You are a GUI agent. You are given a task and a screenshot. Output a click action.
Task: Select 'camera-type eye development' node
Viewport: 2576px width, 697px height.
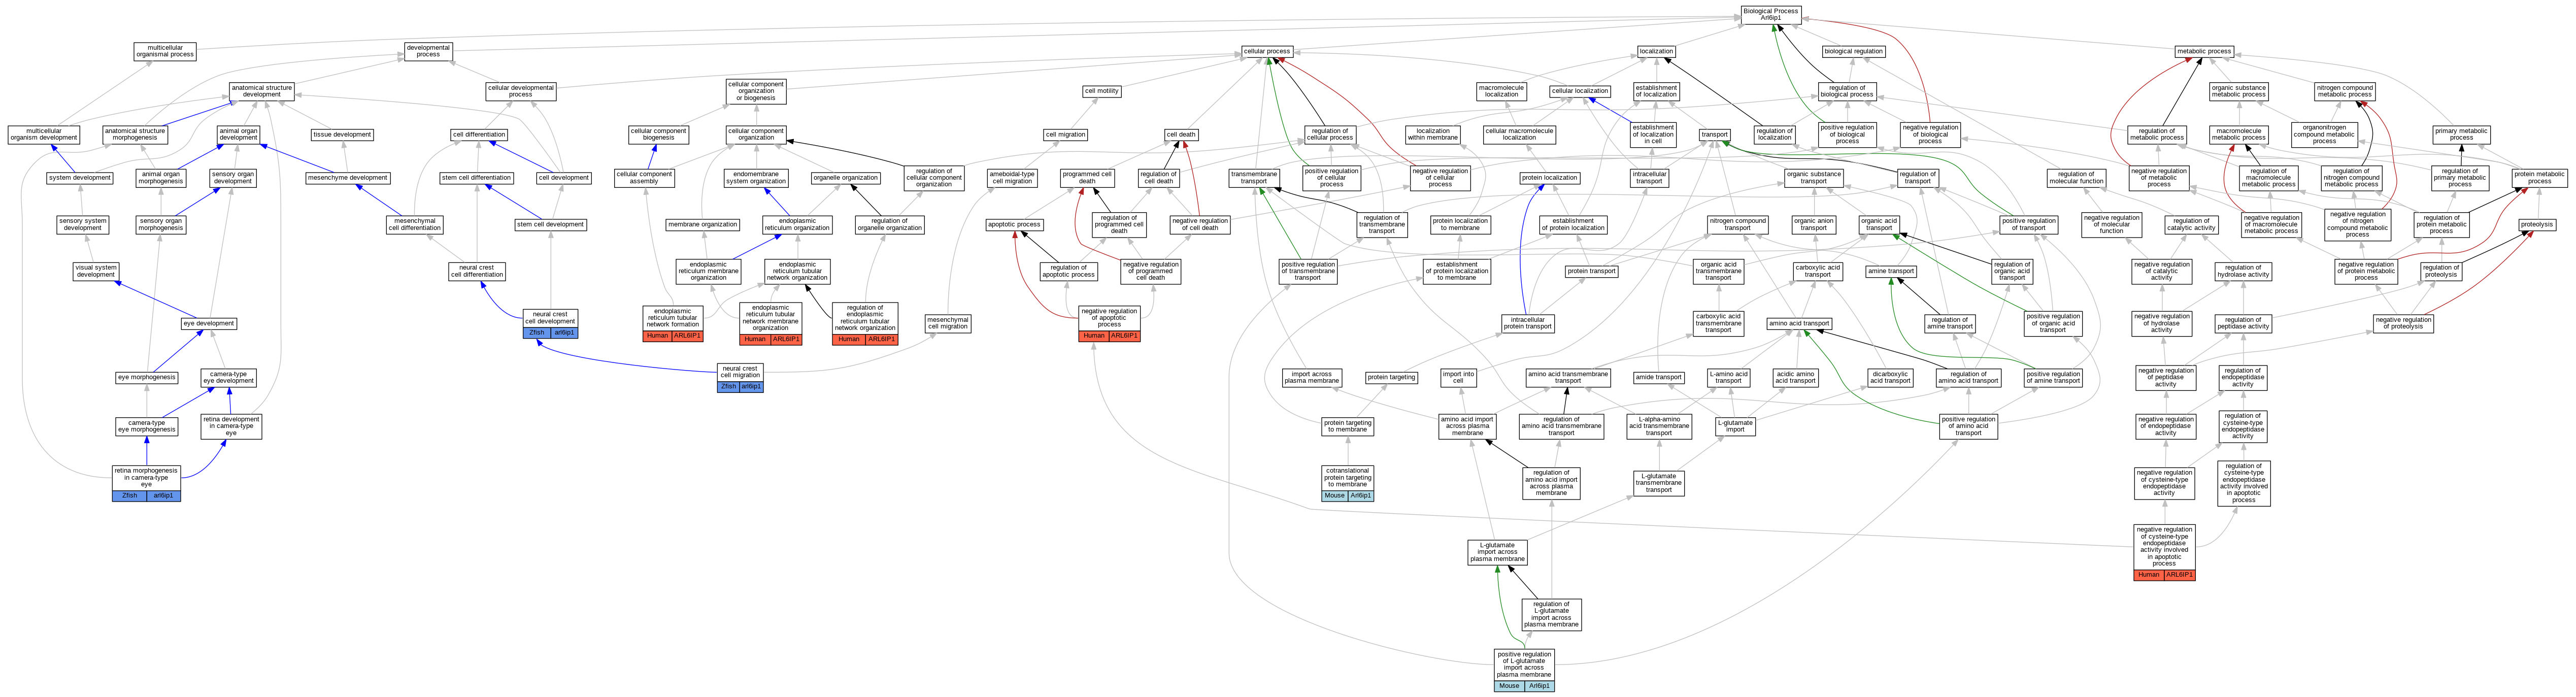click(229, 378)
